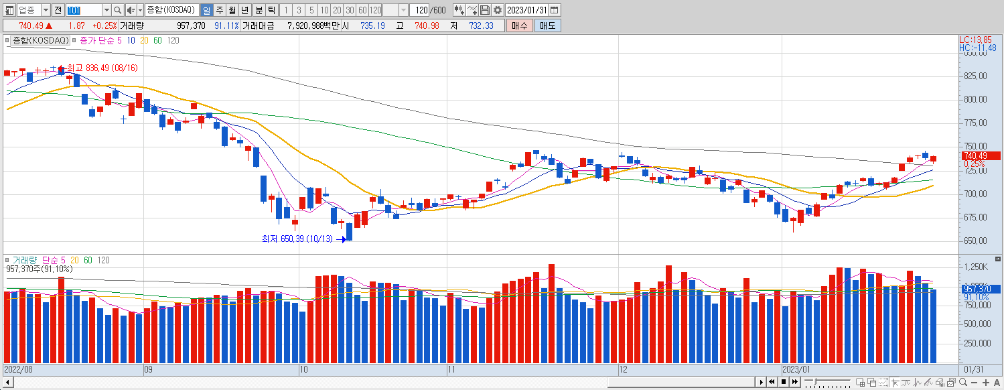
Task: Click the crosshair cursor tool icon
Action: click(895, 383)
